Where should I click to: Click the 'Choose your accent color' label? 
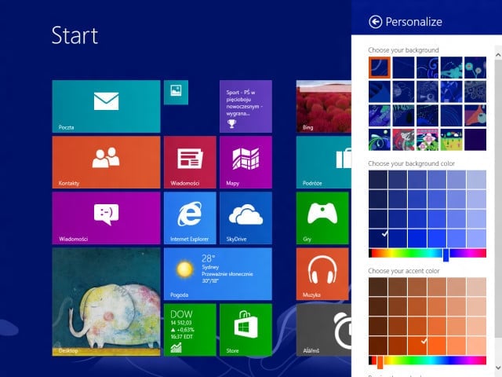[x=404, y=271]
